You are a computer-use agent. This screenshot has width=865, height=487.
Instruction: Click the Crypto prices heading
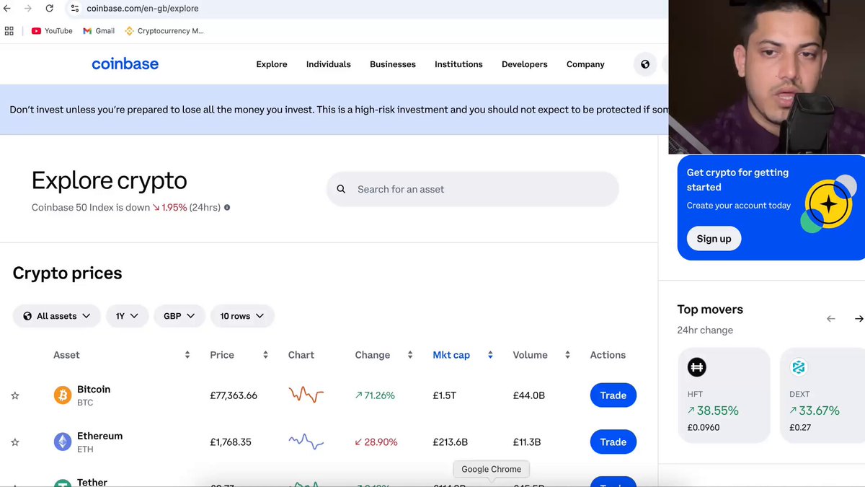coord(68,273)
